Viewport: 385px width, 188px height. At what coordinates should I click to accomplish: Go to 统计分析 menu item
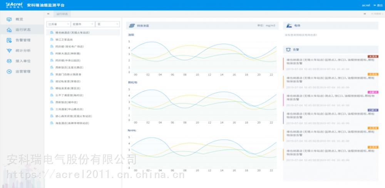(22, 50)
